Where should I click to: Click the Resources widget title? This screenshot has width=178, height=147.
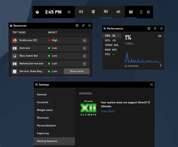click(x=20, y=25)
